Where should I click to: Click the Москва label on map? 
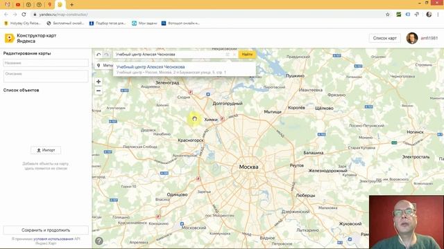(248, 167)
